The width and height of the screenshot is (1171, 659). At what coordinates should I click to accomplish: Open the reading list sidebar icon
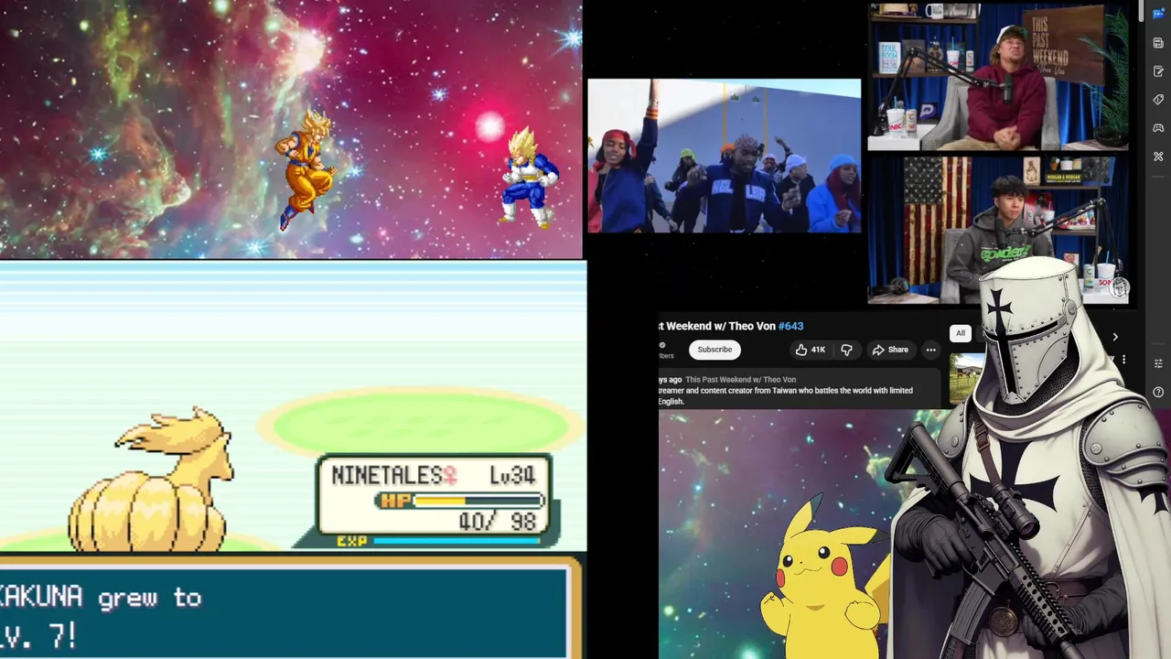(1158, 43)
